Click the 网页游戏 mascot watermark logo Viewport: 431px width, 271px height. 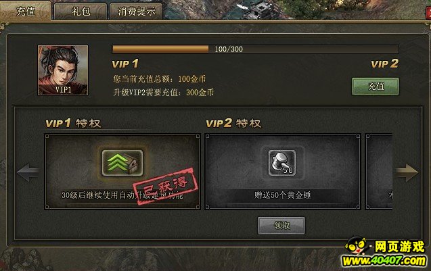tap(385, 252)
